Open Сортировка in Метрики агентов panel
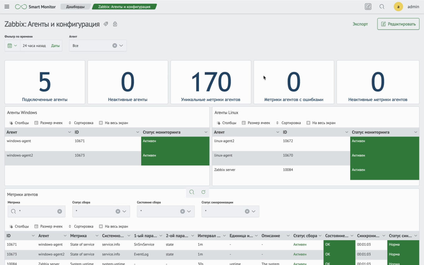The image size is (424, 265). click(x=81, y=226)
